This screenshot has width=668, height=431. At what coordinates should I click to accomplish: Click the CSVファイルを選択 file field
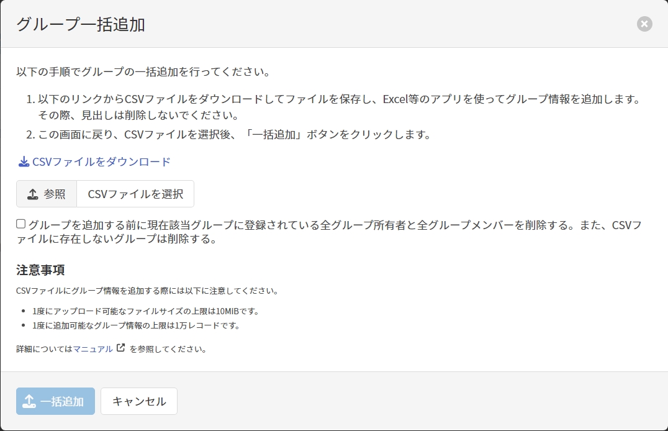135,194
